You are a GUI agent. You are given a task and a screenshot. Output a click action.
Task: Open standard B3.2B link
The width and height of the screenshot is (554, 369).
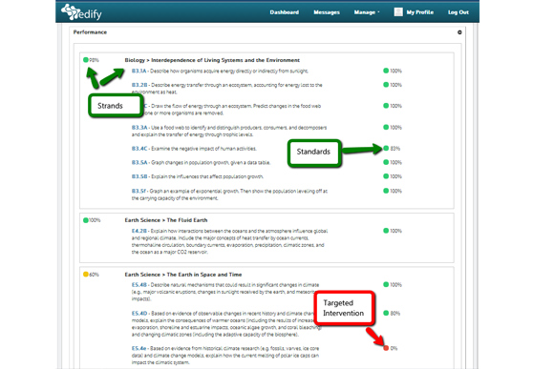coord(139,85)
